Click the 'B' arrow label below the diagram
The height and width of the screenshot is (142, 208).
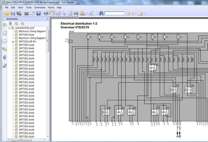click(180, 136)
